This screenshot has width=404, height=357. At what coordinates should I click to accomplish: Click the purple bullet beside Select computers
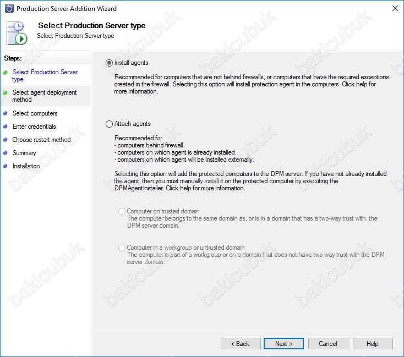[x=5, y=113]
